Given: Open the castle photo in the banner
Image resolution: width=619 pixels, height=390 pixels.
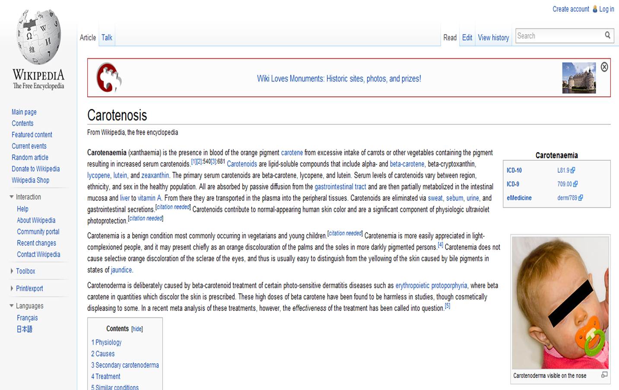Looking at the screenshot, I should click(x=579, y=78).
